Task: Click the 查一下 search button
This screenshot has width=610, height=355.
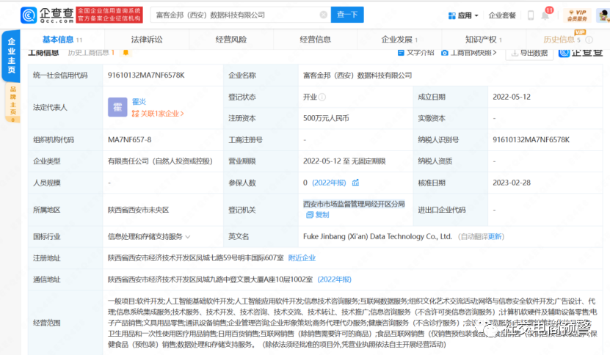Action: point(347,15)
